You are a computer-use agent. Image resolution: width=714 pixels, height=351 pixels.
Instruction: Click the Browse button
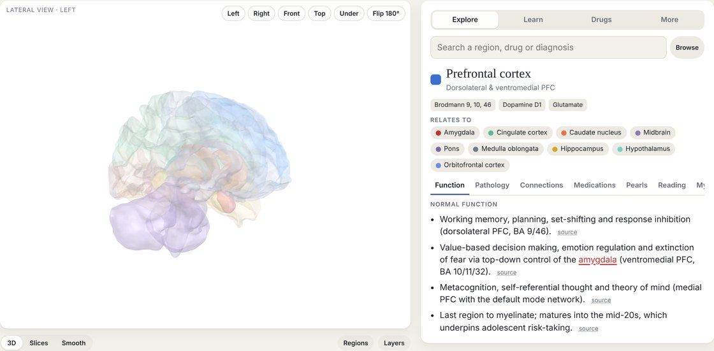(687, 47)
